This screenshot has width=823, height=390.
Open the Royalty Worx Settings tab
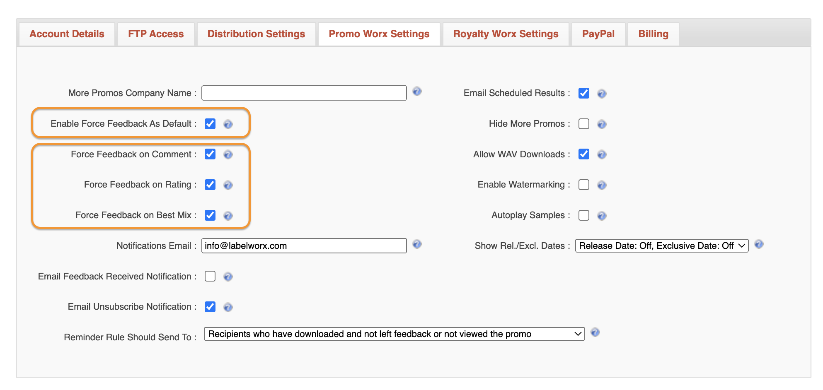506,34
